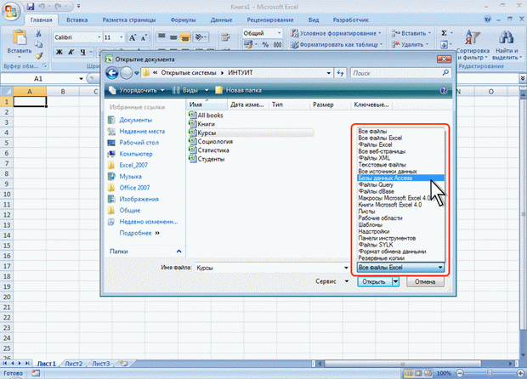The height and width of the screenshot is (379, 527).
Task: Switch to the Данные ribbon tab
Action: 221,20
